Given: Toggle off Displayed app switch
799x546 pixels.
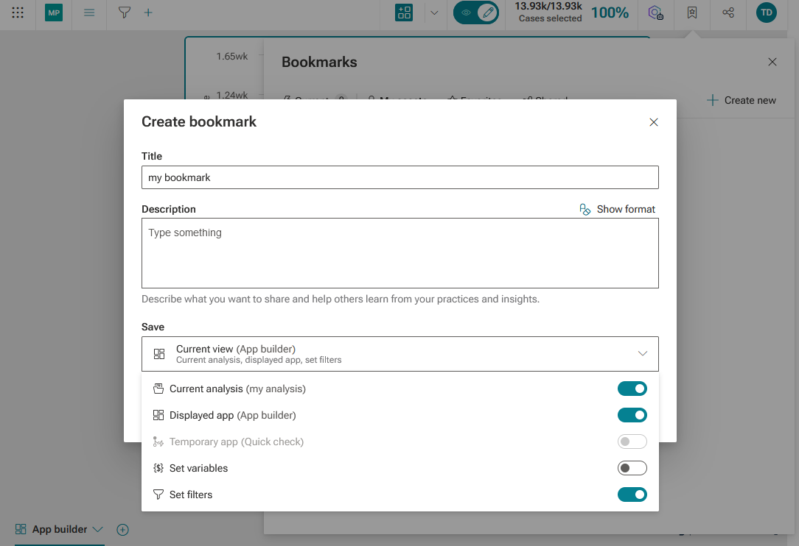Looking at the screenshot, I should pos(632,415).
